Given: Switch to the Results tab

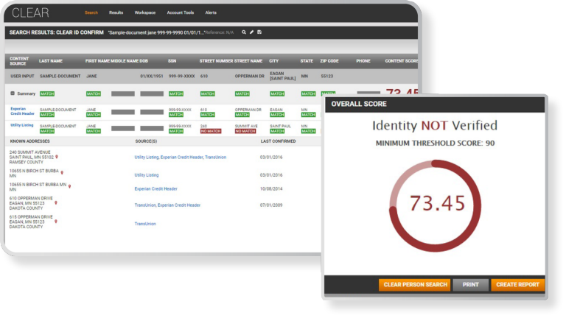Looking at the screenshot, I should [x=116, y=13].
